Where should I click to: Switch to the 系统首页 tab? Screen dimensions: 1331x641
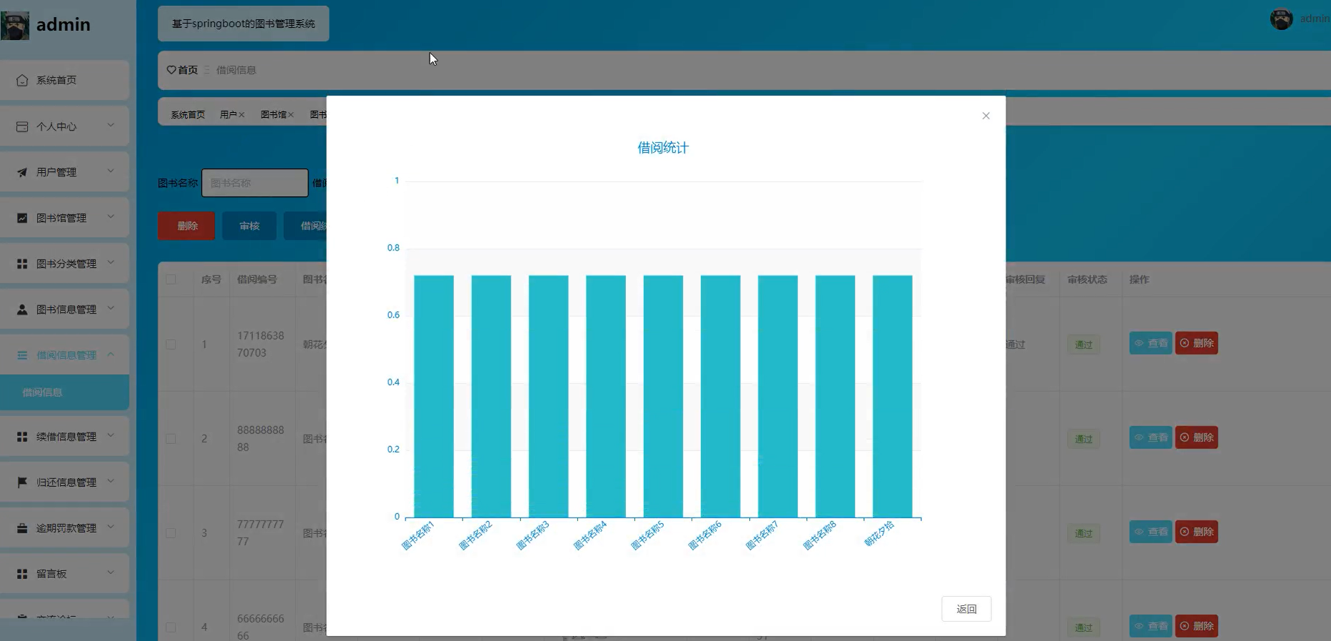[188, 115]
